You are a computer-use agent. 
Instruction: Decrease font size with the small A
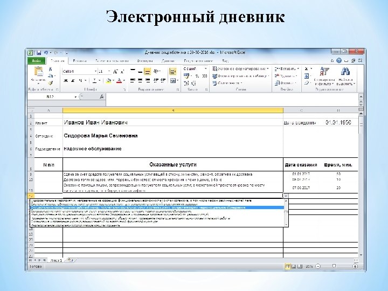[x=122, y=72]
